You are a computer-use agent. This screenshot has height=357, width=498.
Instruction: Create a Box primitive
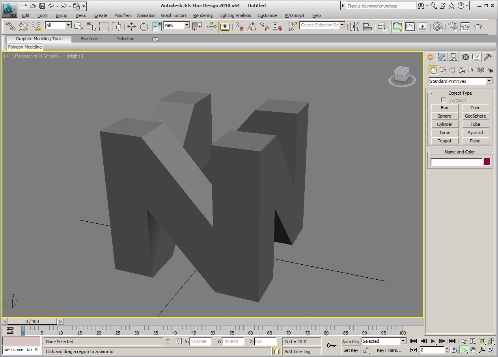(444, 108)
